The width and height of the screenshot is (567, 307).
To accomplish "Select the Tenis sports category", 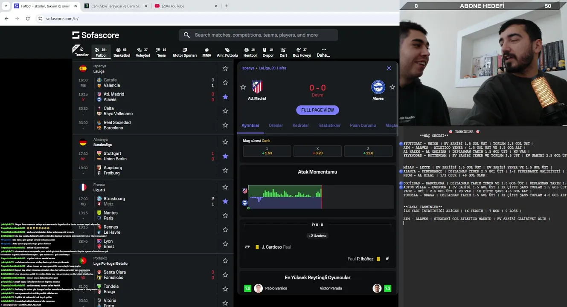I will click(161, 52).
